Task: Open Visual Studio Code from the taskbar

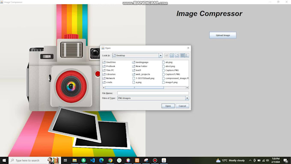Action: (x=92, y=160)
